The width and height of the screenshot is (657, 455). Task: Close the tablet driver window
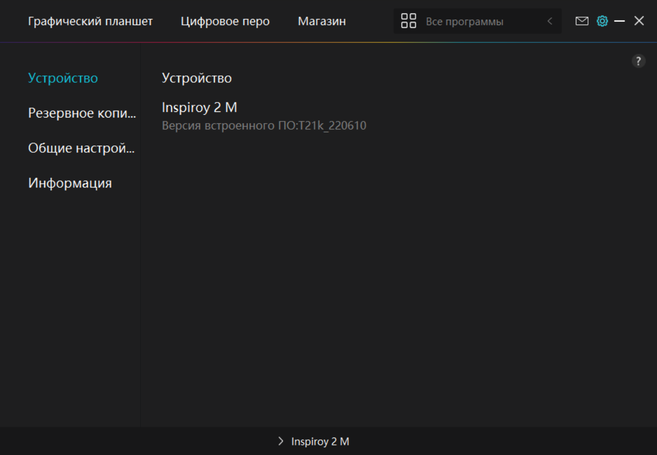click(x=639, y=21)
